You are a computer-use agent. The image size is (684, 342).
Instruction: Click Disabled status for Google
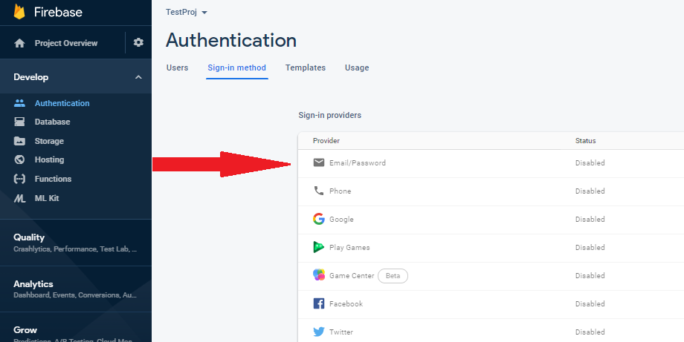coord(590,220)
